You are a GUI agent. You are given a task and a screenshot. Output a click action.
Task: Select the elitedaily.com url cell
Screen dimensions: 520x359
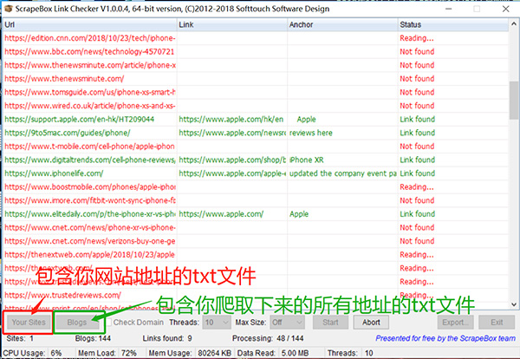(89, 214)
